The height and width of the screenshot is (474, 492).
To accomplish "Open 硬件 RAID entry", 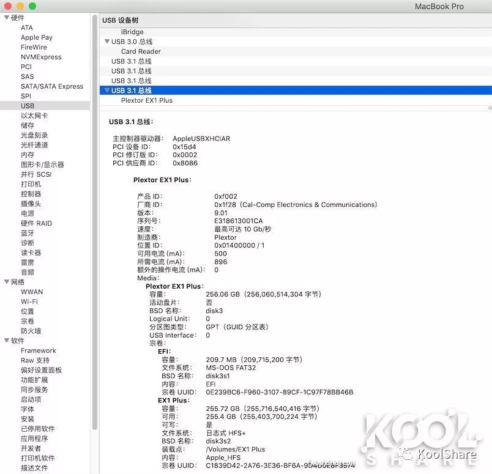I will click(x=36, y=223).
